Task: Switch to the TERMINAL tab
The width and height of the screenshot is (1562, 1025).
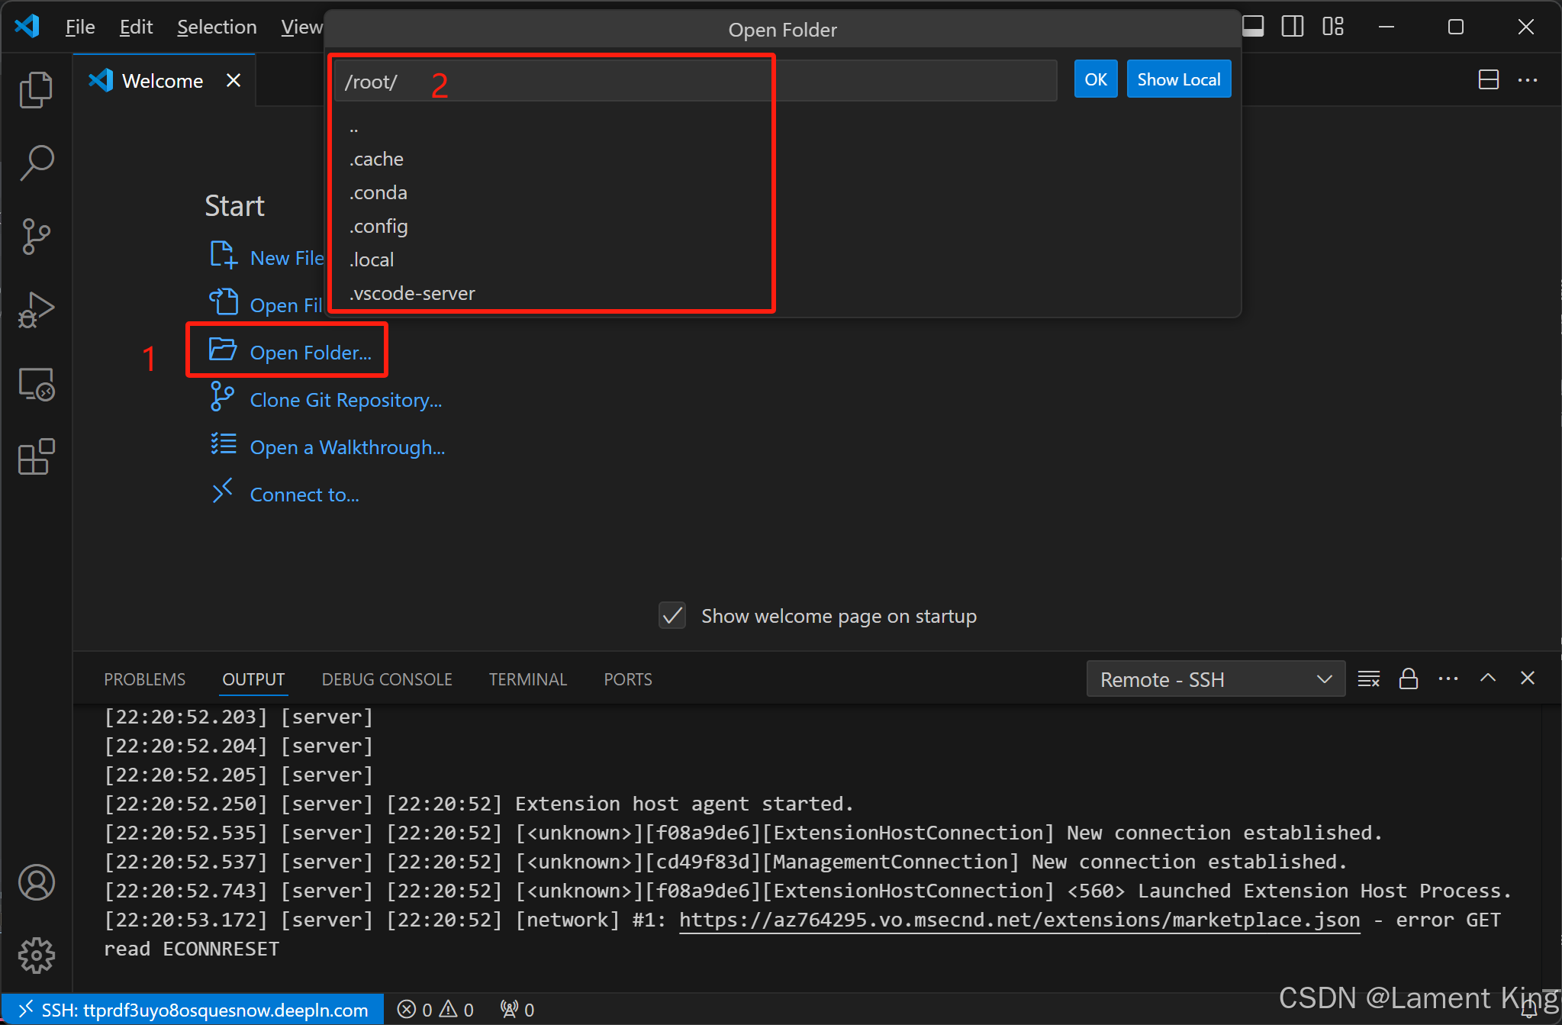Action: tap(527, 679)
